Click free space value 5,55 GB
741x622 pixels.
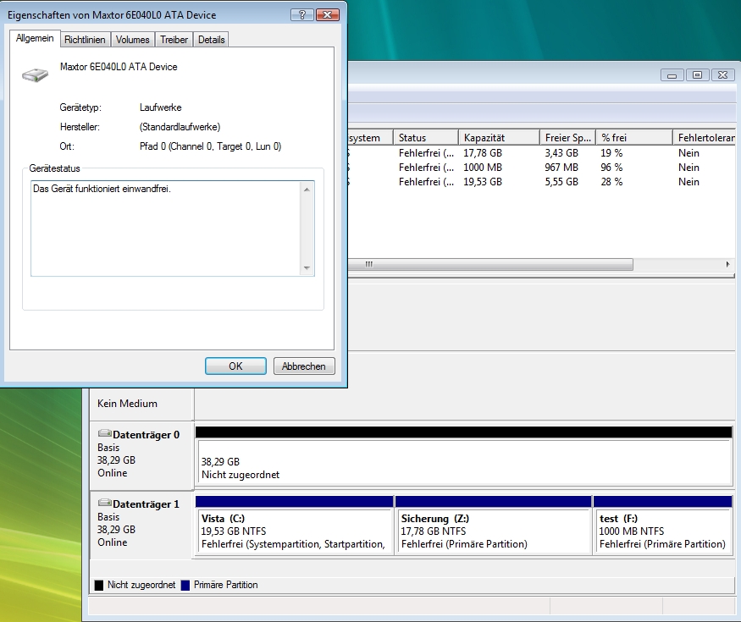[561, 182]
